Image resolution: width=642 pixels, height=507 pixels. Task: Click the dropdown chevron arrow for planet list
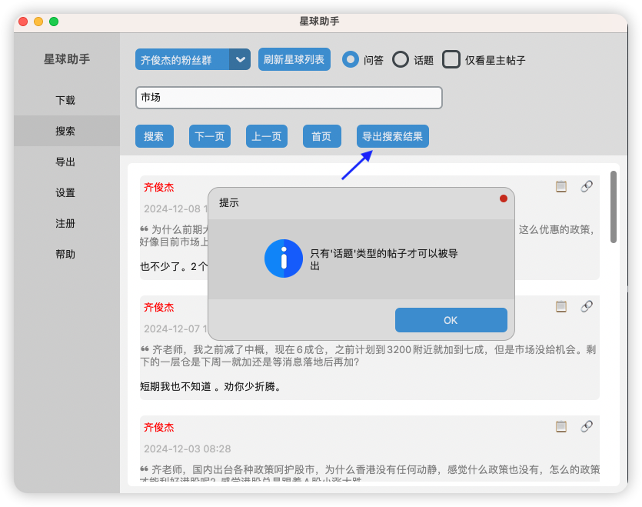[x=241, y=59]
